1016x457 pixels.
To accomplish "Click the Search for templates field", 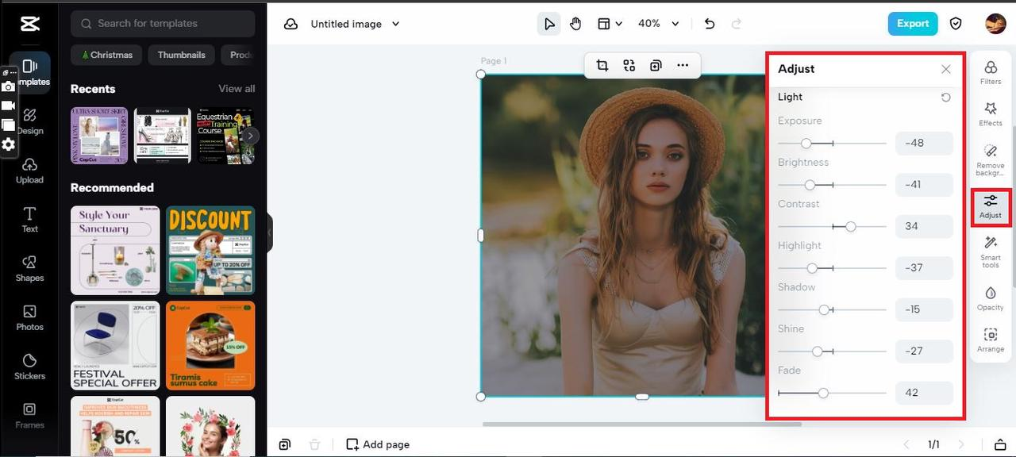I will click(163, 24).
